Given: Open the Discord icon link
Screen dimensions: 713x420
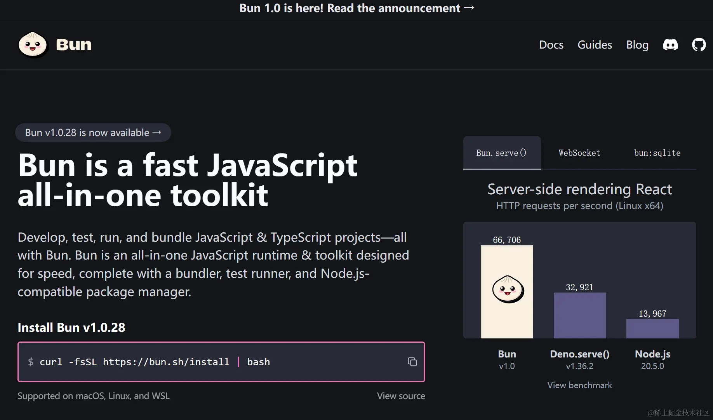Looking at the screenshot, I should tap(670, 45).
